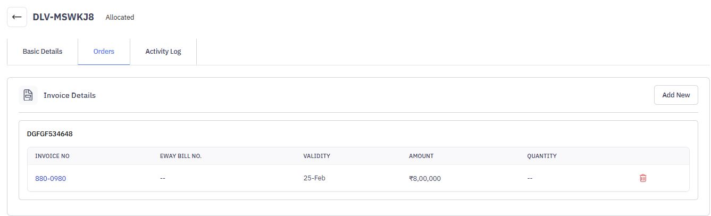Image resolution: width=711 pixels, height=216 pixels.
Task: Click the AMOUNT column header
Action: coord(421,156)
